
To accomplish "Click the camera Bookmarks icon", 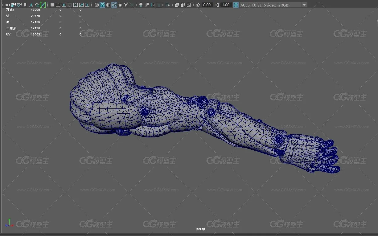I will click(x=25, y=5).
